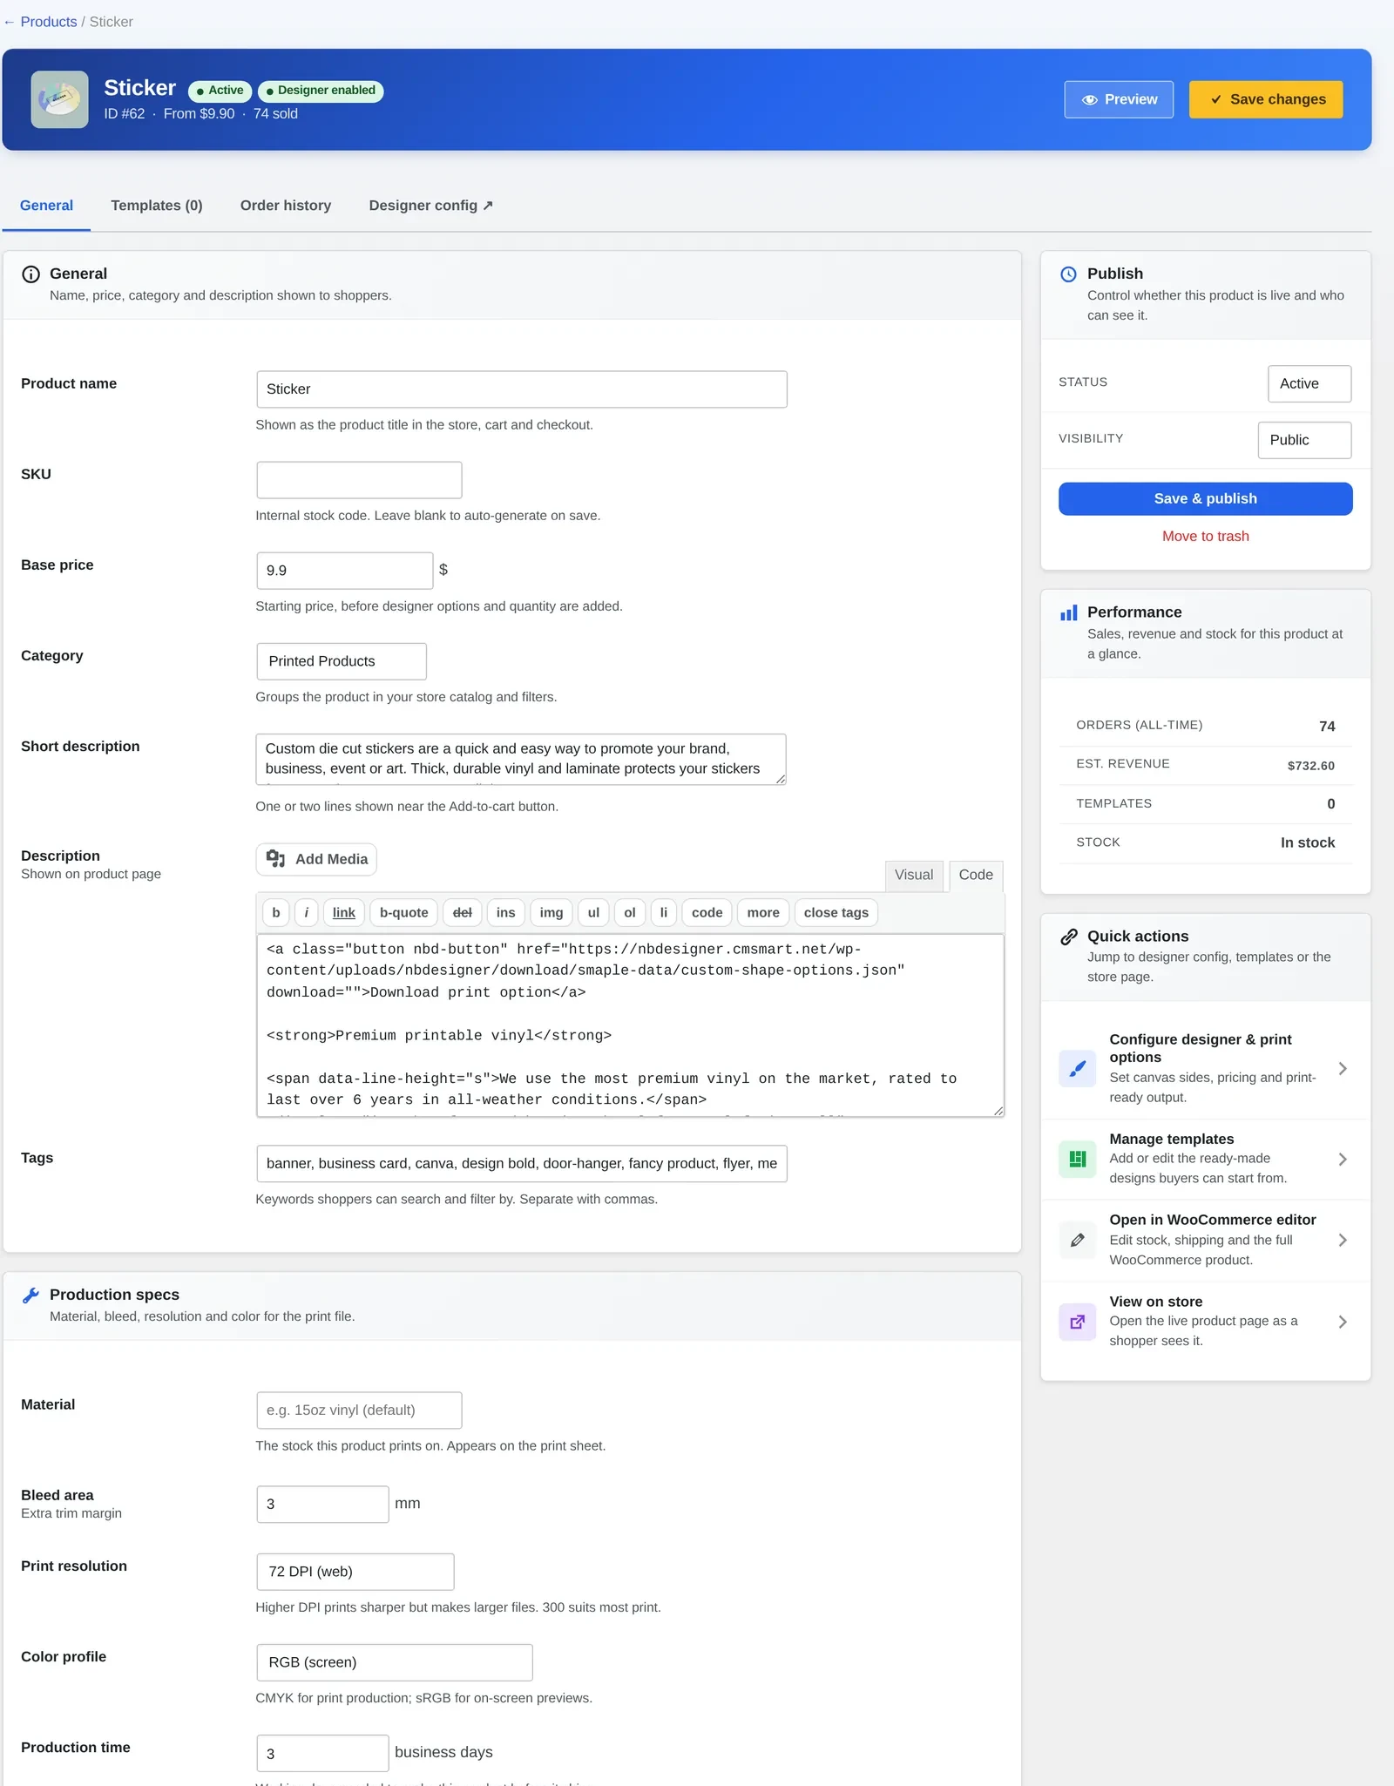The image size is (1394, 1786).
Task: Click the link editor button
Action: 344,913
